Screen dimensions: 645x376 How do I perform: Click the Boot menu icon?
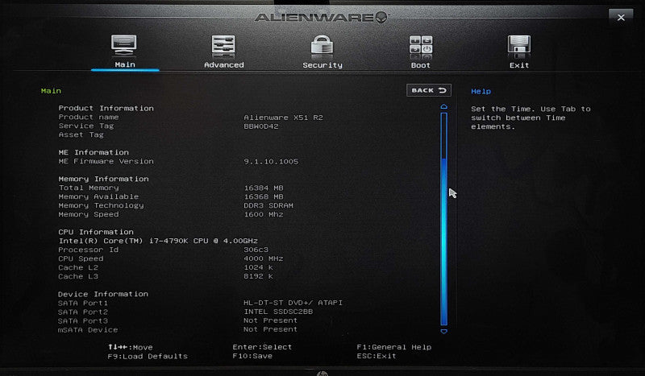421,45
